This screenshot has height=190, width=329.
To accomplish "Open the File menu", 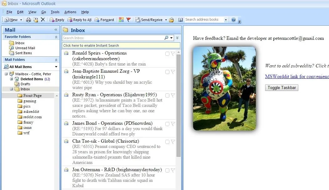I will point(9,12).
